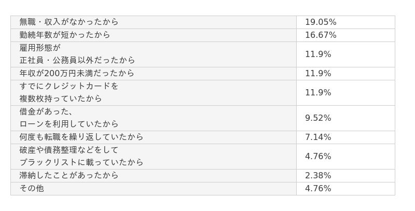The image size is (415, 211).
Task: Click the '無職・収入がなかったから' row label
Action: tap(69, 22)
